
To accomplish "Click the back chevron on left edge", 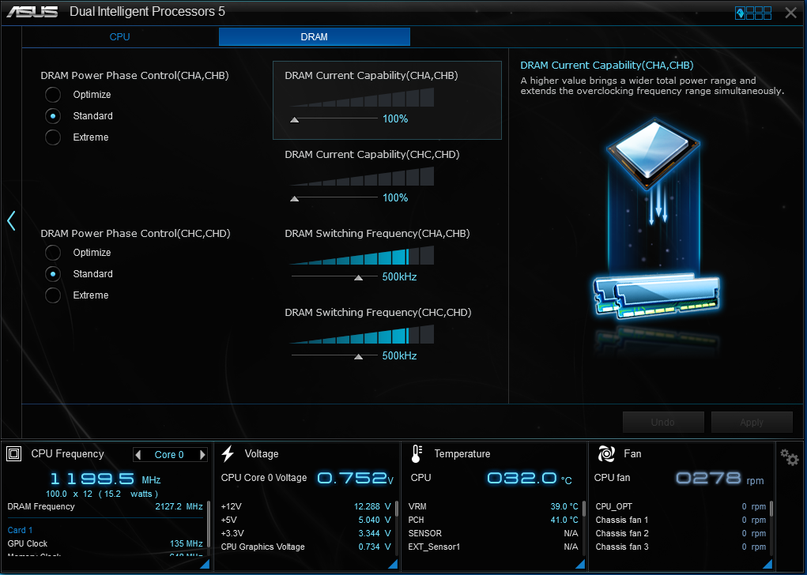I will [11, 220].
